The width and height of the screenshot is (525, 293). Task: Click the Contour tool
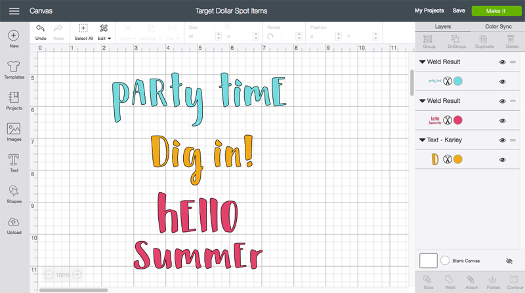514,283
